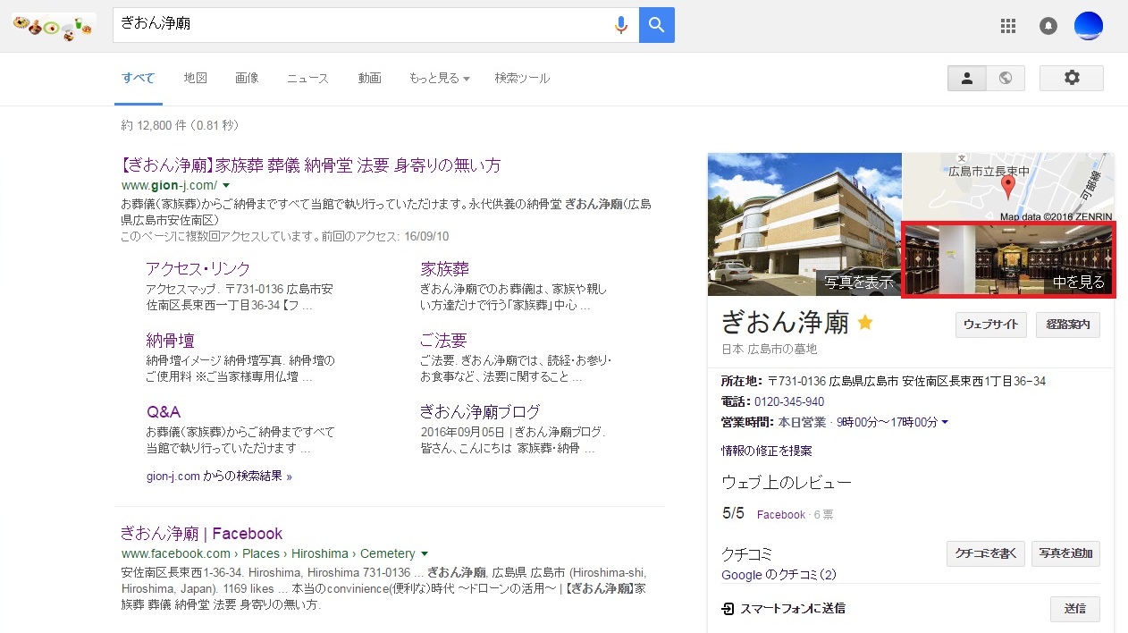The height and width of the screenshot is (633, 1128).
Task: Open the ぎおん浄廟 | Facebook result
Action: coord(201,534)
